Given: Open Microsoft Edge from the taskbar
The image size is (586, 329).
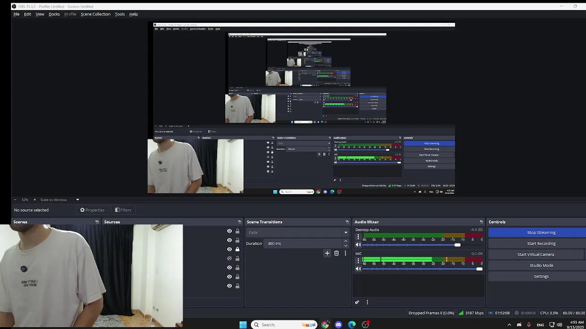Looking at the screenshot, I should tap(352, 324).
